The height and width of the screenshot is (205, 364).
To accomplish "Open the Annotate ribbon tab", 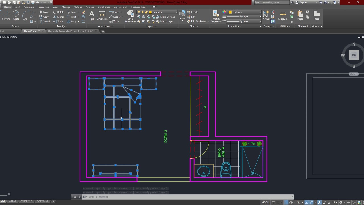I will coord(29,7).
